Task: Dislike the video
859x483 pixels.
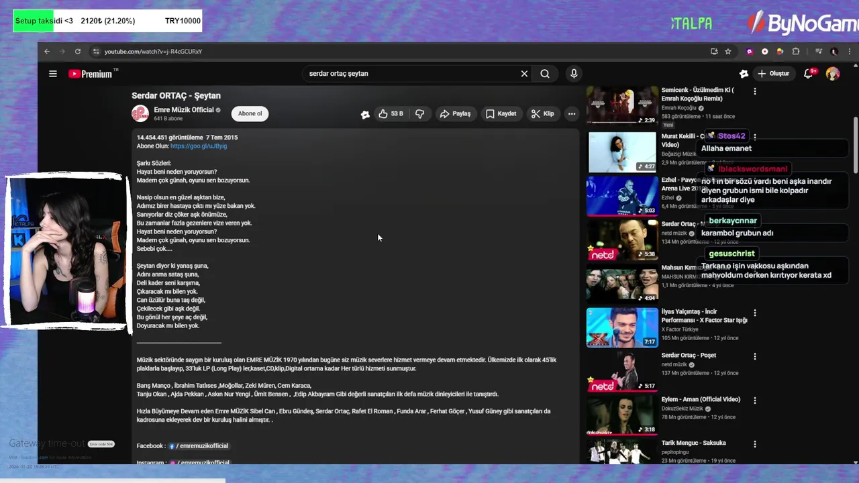Action: click(420, 114)
